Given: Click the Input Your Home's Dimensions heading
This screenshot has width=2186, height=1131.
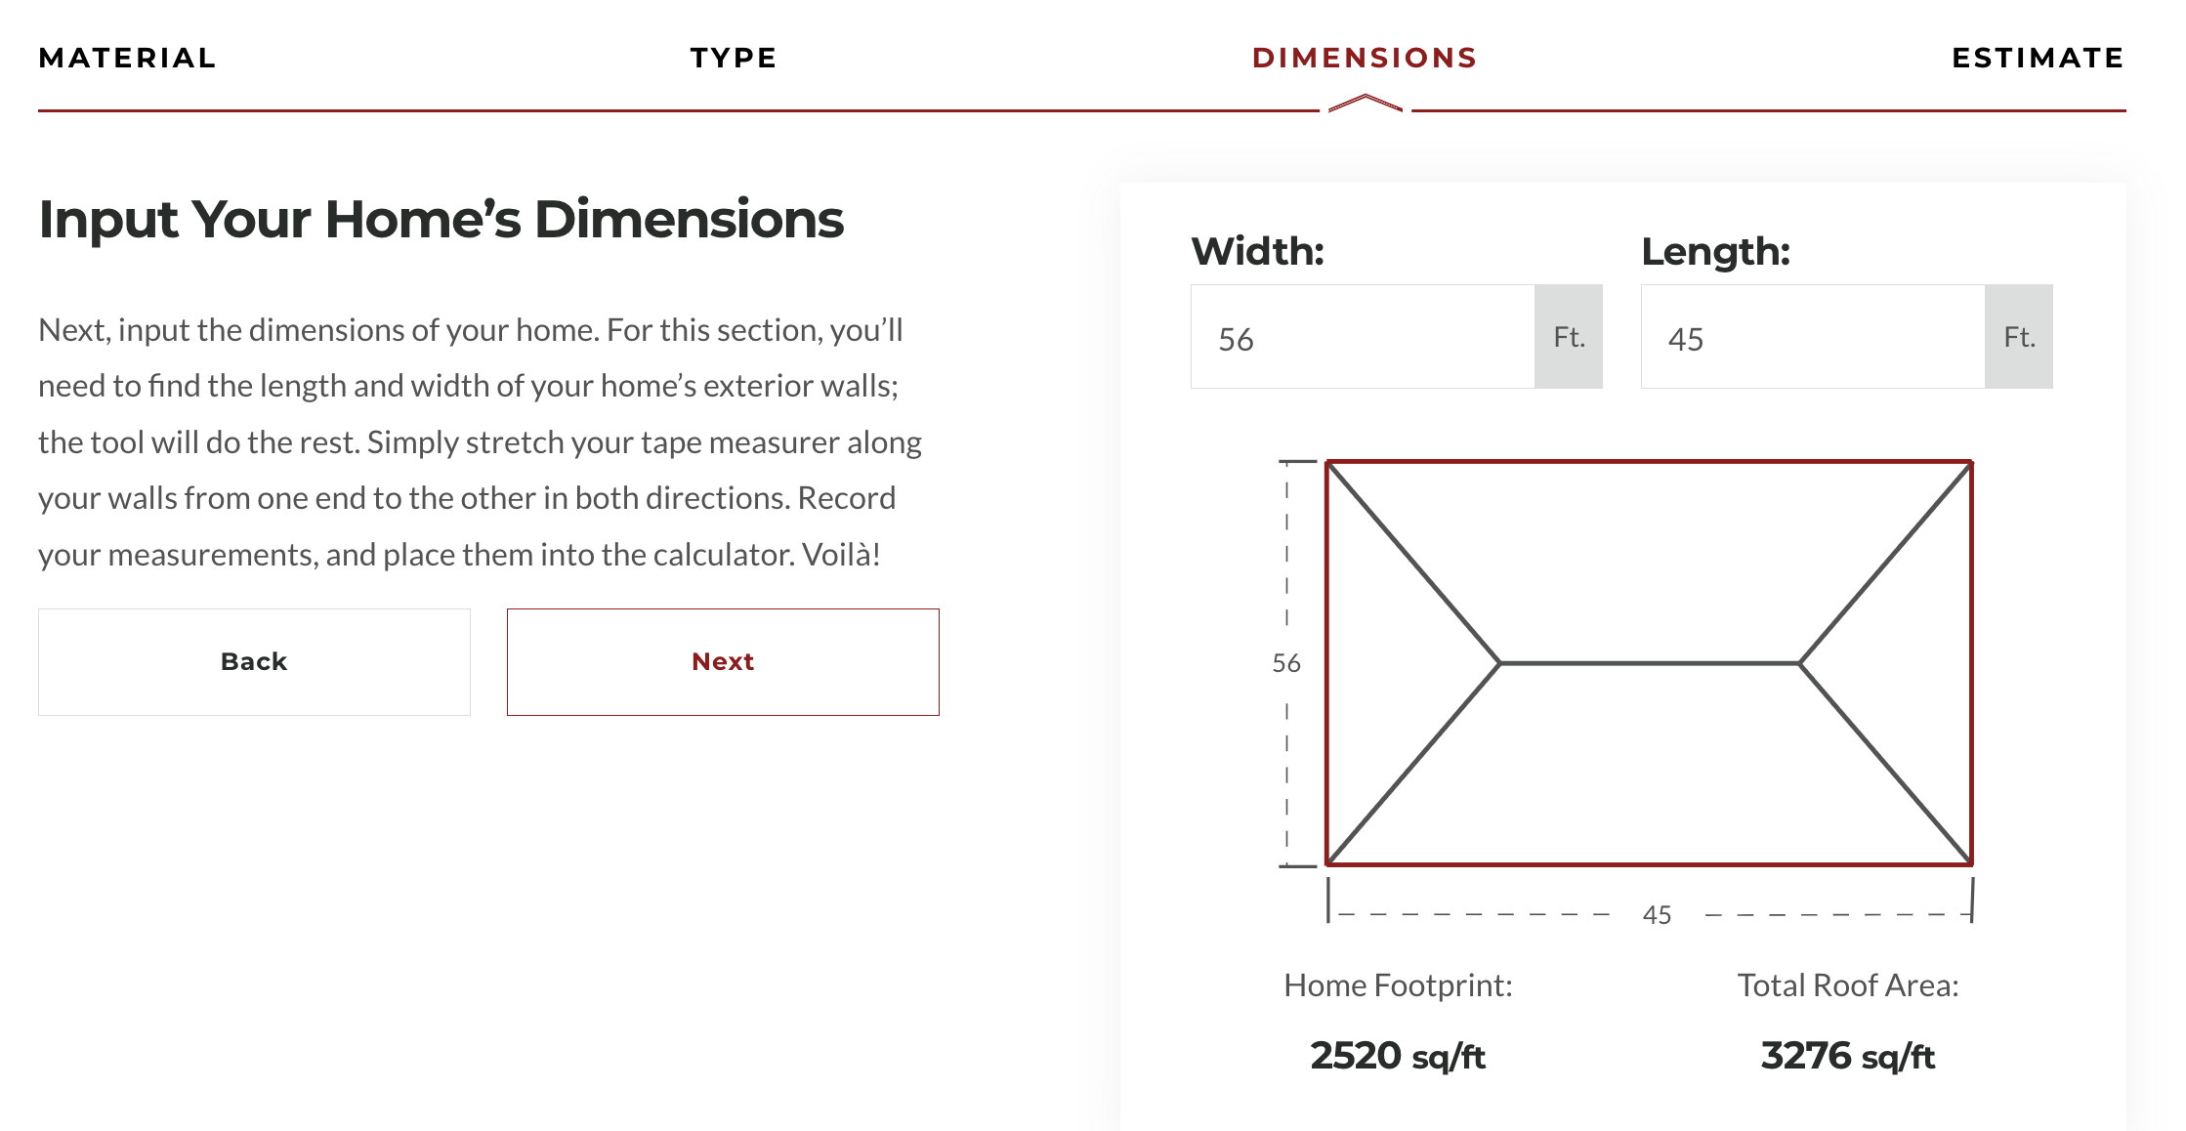Looking at the screenshot, I should point(441,219).
